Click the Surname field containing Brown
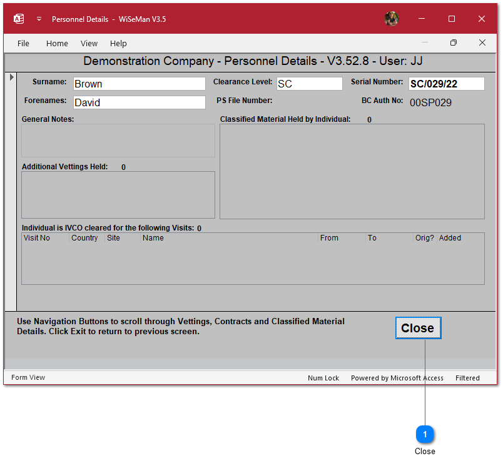Viewport: 503px width, 466px height. 139,84
